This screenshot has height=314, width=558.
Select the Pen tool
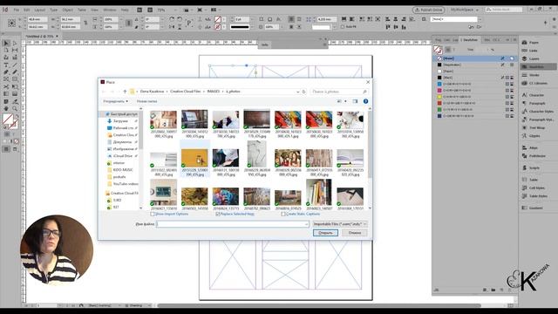tap(6, 72)
